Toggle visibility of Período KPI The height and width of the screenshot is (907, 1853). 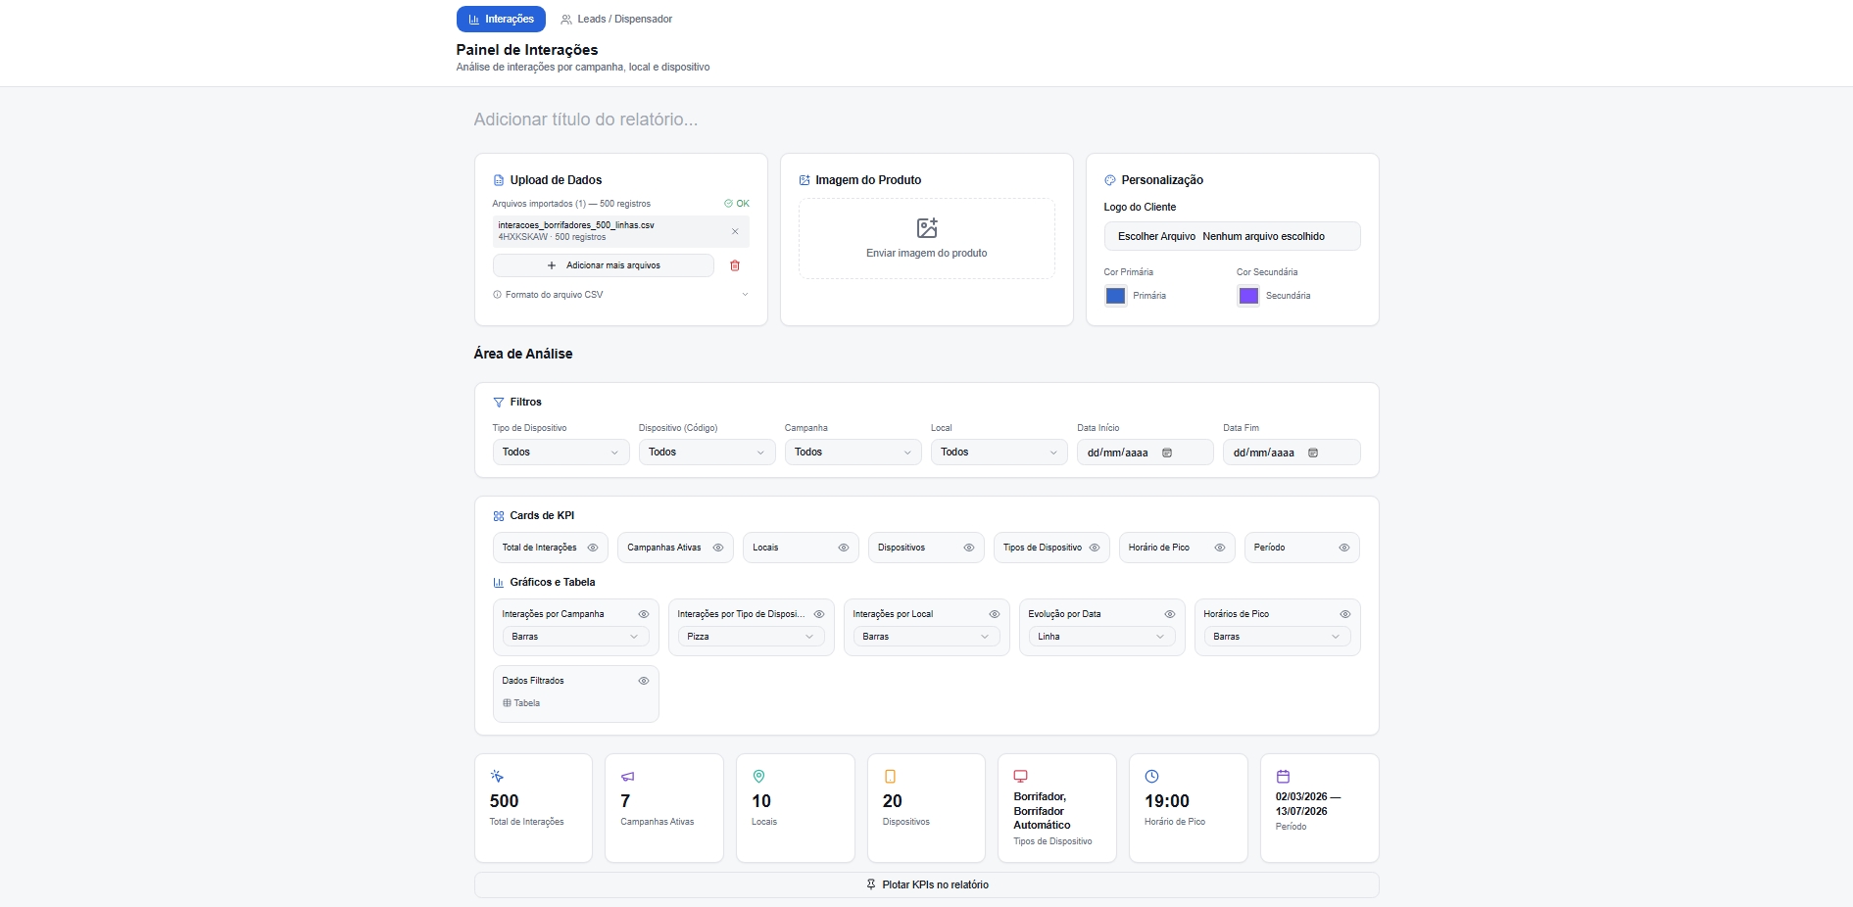click(1344, 548)
